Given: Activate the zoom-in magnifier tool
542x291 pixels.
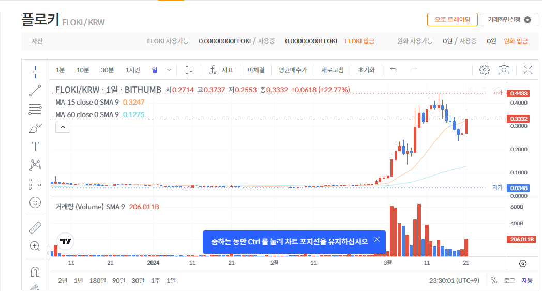Looking at the screenshot, I should 35,246.
